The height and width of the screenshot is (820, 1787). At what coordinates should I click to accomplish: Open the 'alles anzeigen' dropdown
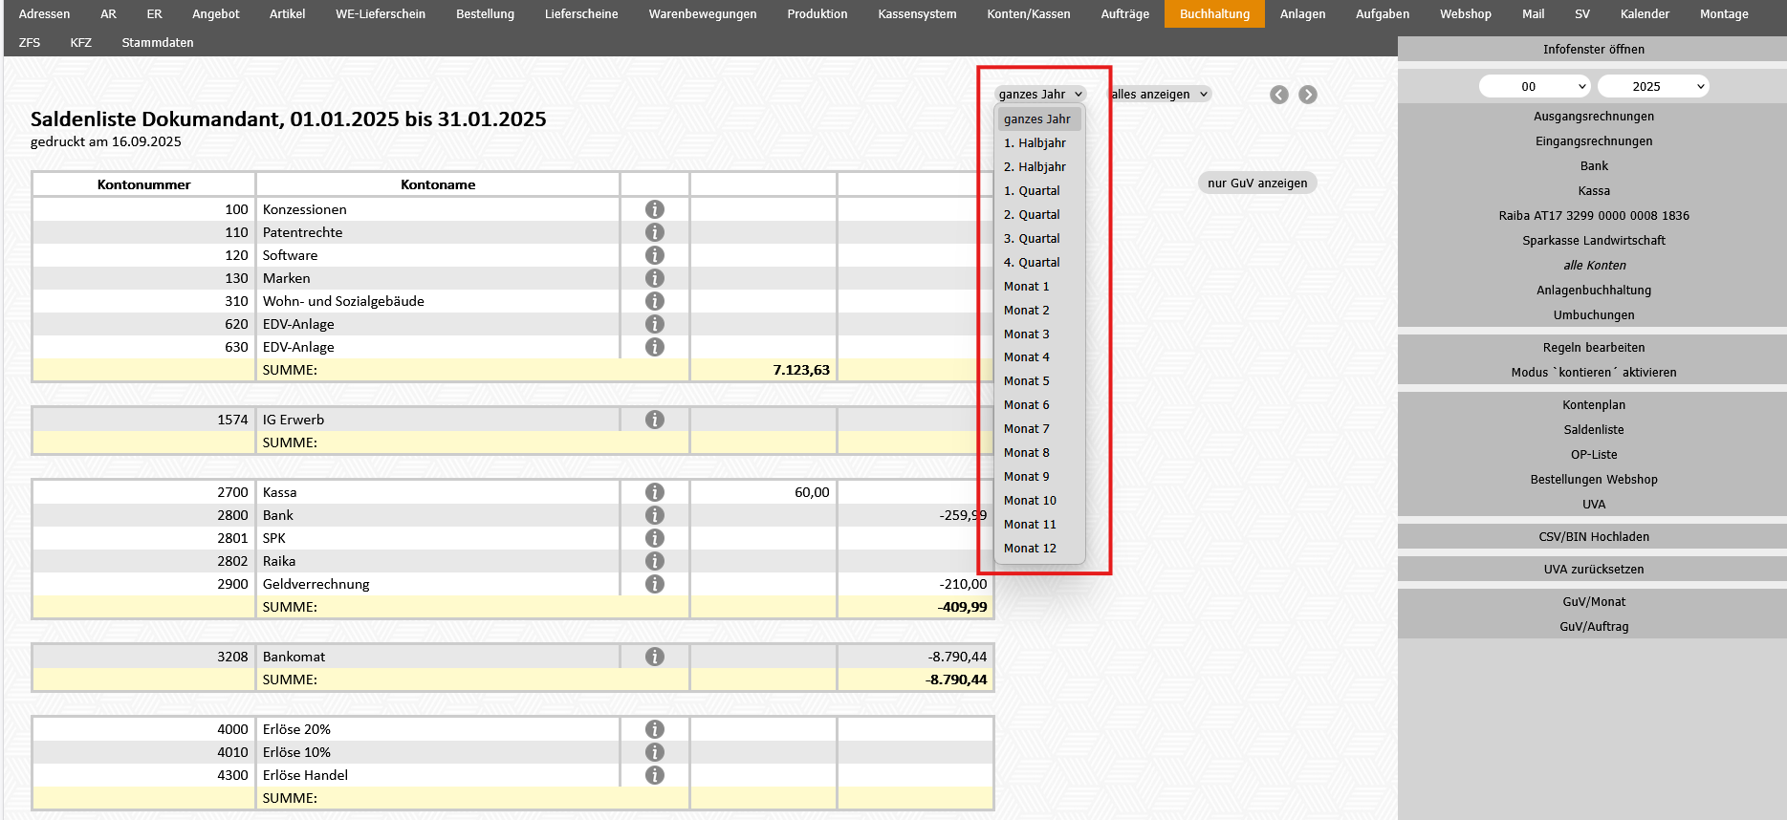pyautogui.click(x=1160, y=95)
